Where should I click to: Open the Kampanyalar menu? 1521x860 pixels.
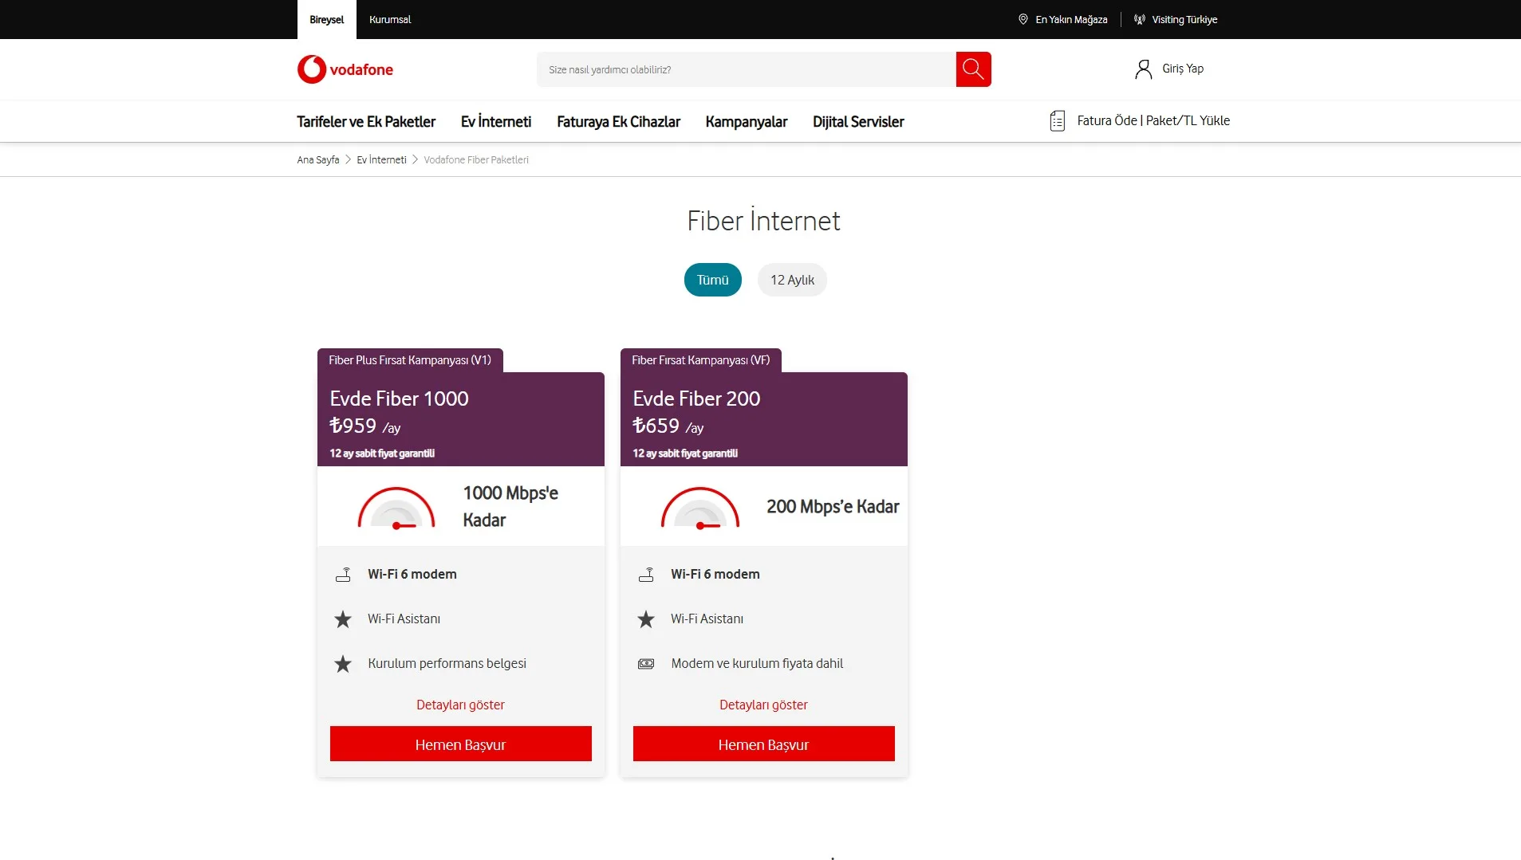[747, 121]
